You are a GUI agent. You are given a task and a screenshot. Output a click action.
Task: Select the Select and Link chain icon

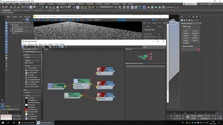coord(11,7)
